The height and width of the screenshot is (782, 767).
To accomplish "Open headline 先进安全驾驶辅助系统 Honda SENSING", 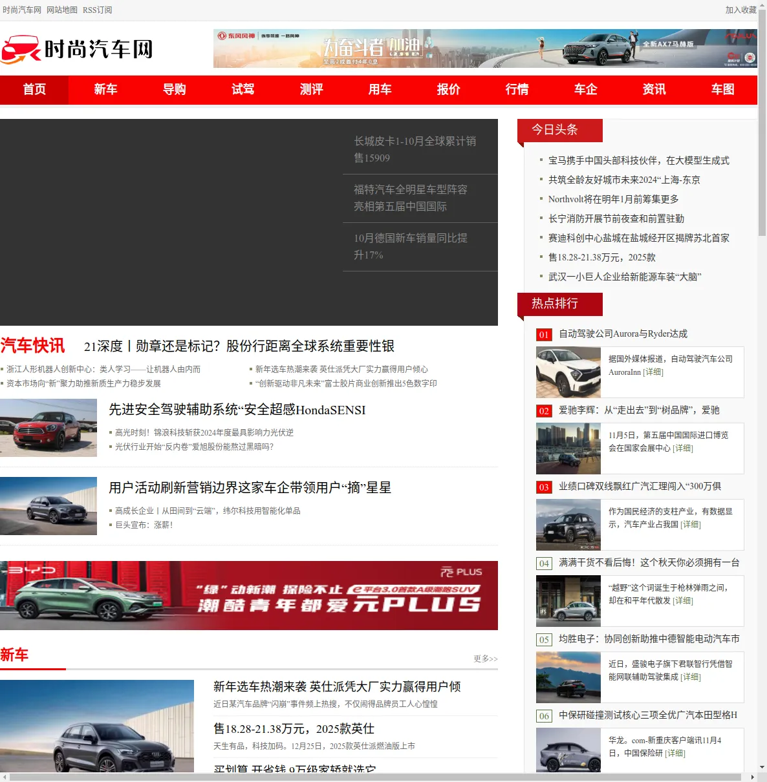I will [x=237, y=410].
